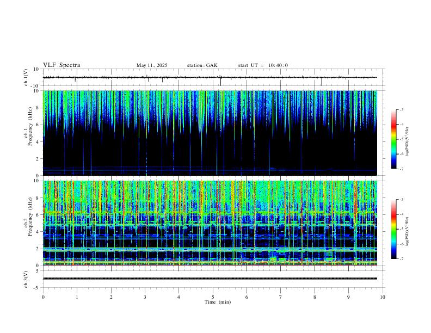Click the time axis tick label '0'
Viewport: 431px width, 333px height.
click(x=43, y=297)
